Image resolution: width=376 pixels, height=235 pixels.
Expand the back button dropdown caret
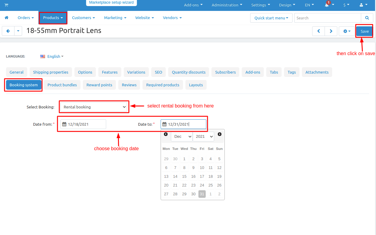pos(18,31)
